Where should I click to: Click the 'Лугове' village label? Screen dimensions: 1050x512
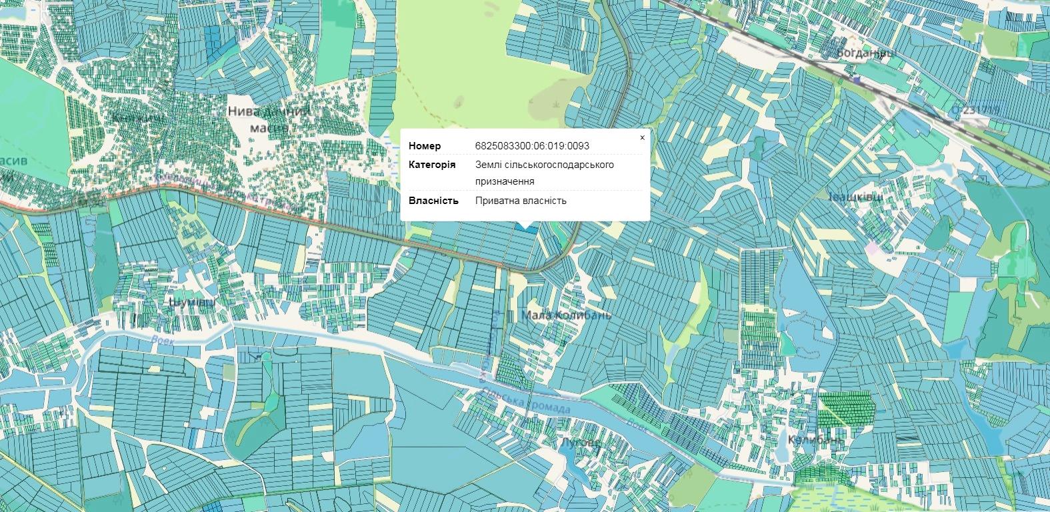[580, 443]
